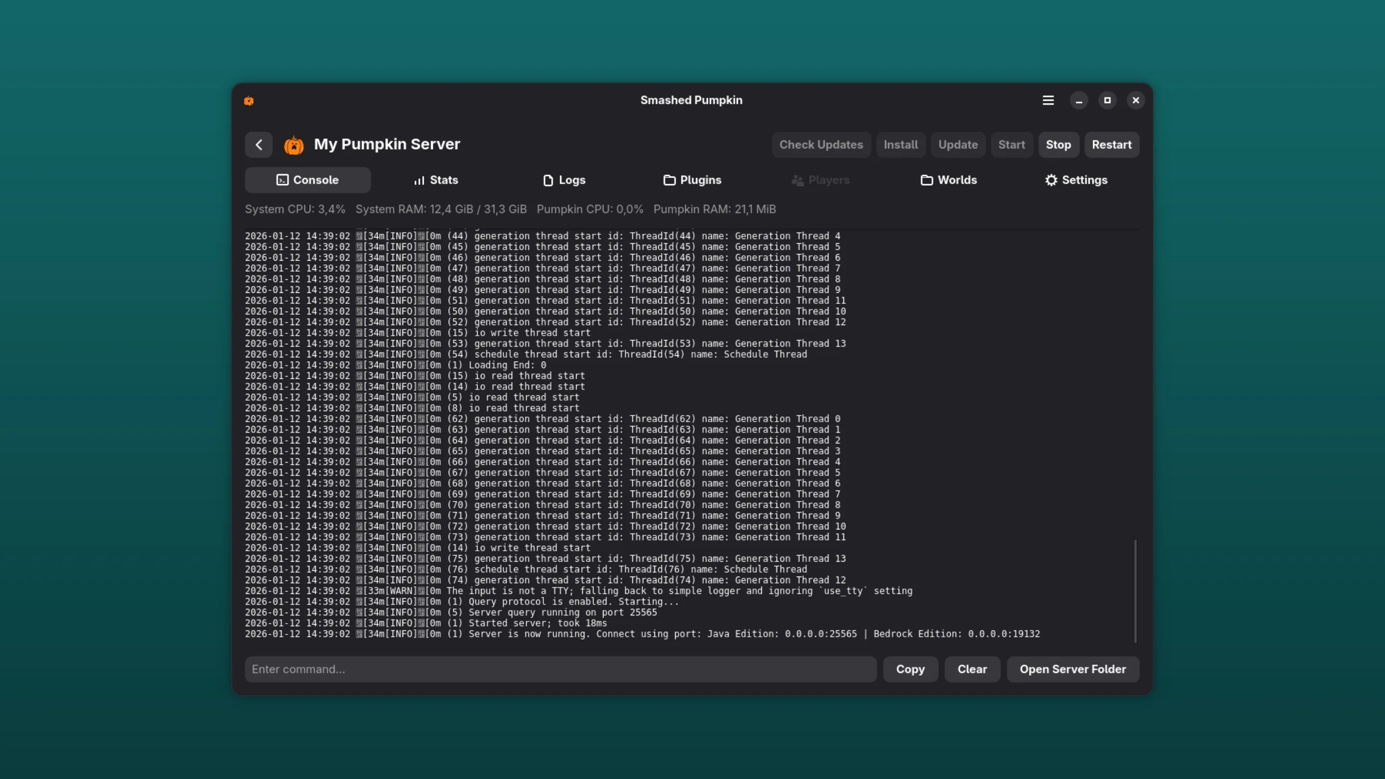Clear the console log

972,669
